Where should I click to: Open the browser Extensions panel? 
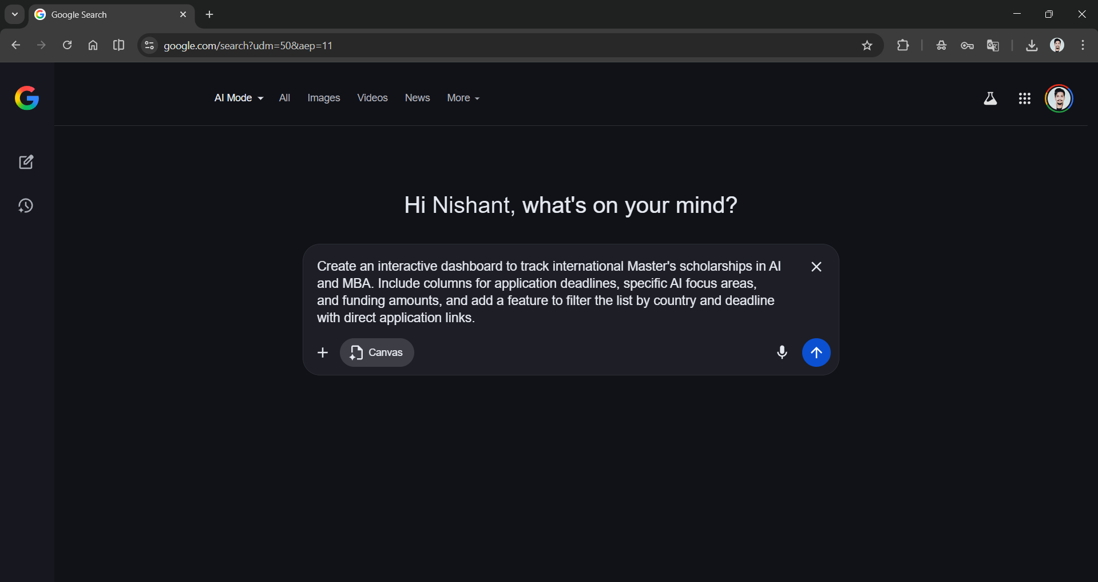tap(903, 45)
